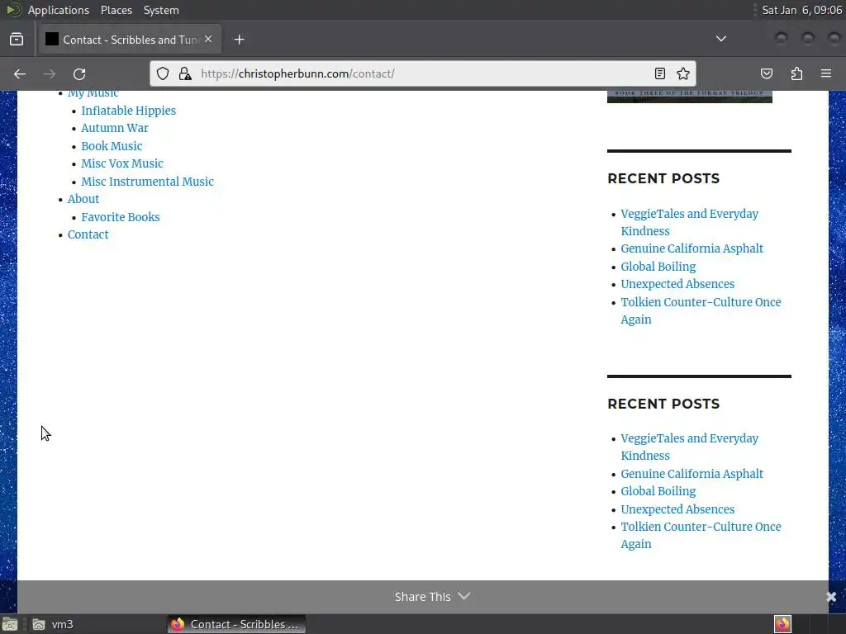Open the Firefox hamburger menu
Screen dimensions: 846x634
[x=826, y=73]
